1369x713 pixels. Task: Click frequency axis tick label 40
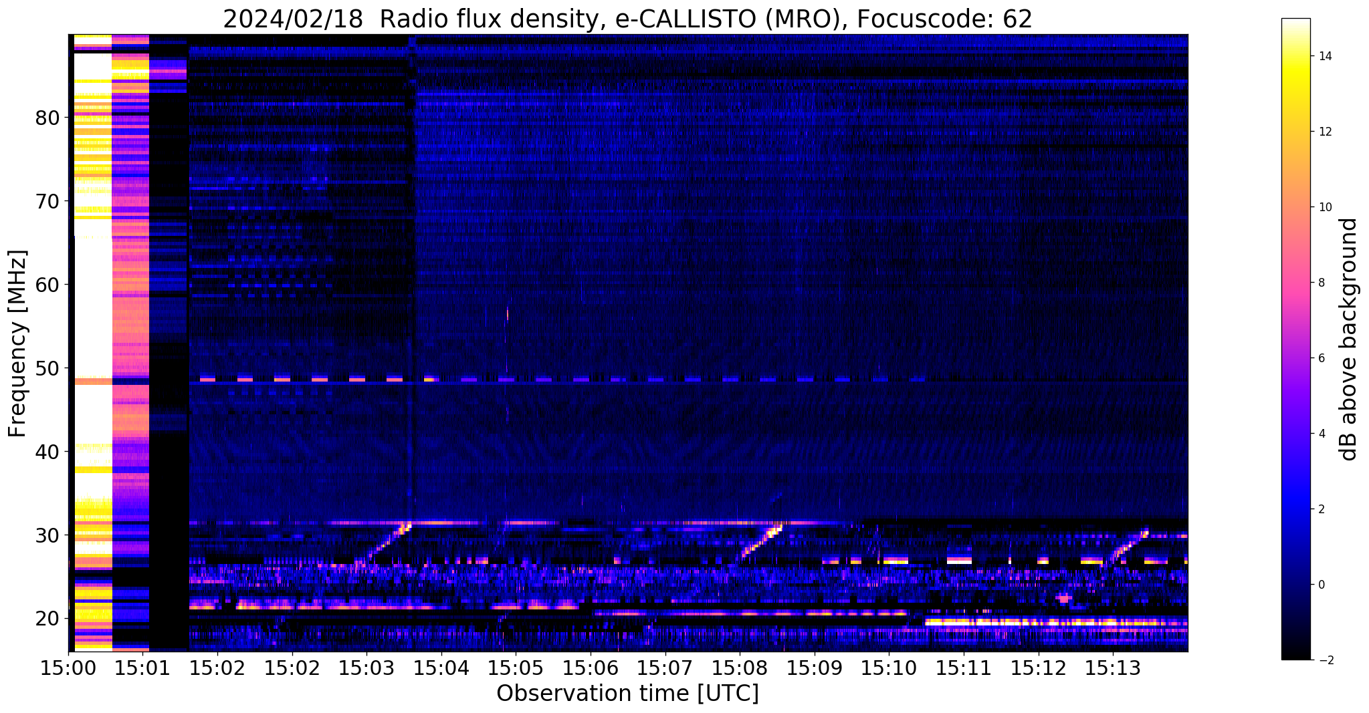tap(48, 452)
